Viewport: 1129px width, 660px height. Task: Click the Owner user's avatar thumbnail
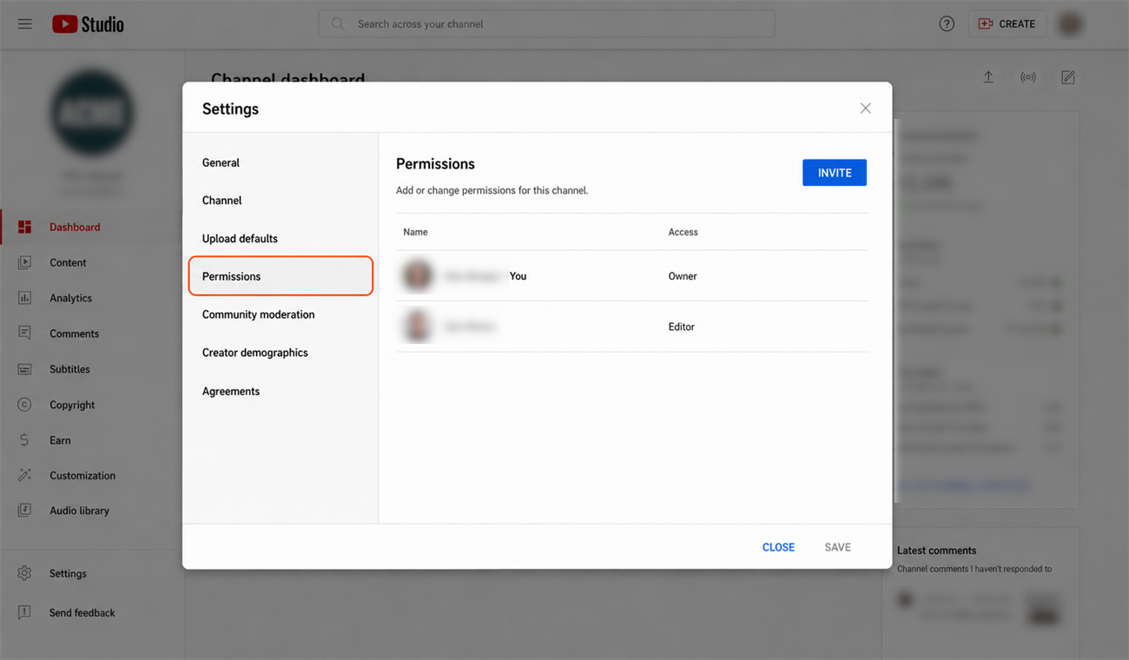pos(417,275)
